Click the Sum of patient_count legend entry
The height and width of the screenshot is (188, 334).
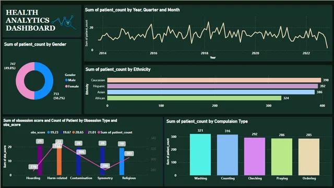[x=115, y=132]
